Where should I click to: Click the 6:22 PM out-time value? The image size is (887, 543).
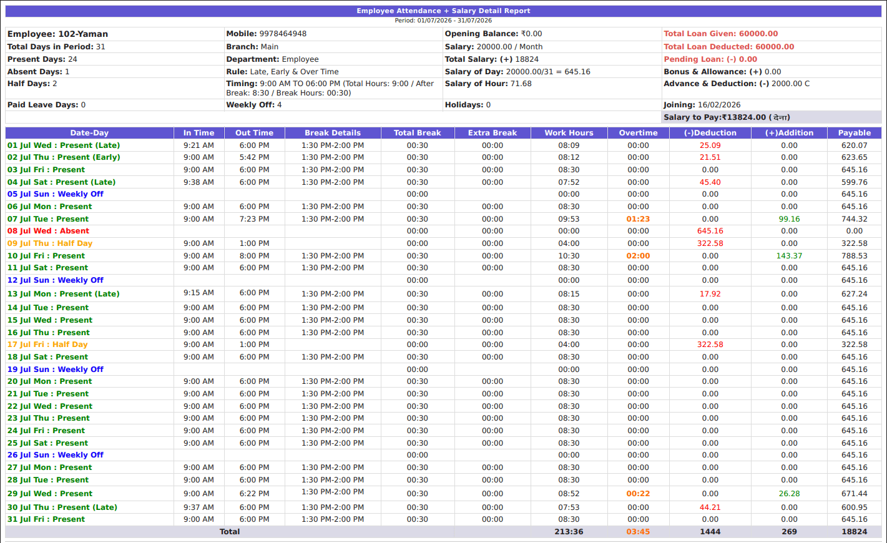(x=254, y=494)
